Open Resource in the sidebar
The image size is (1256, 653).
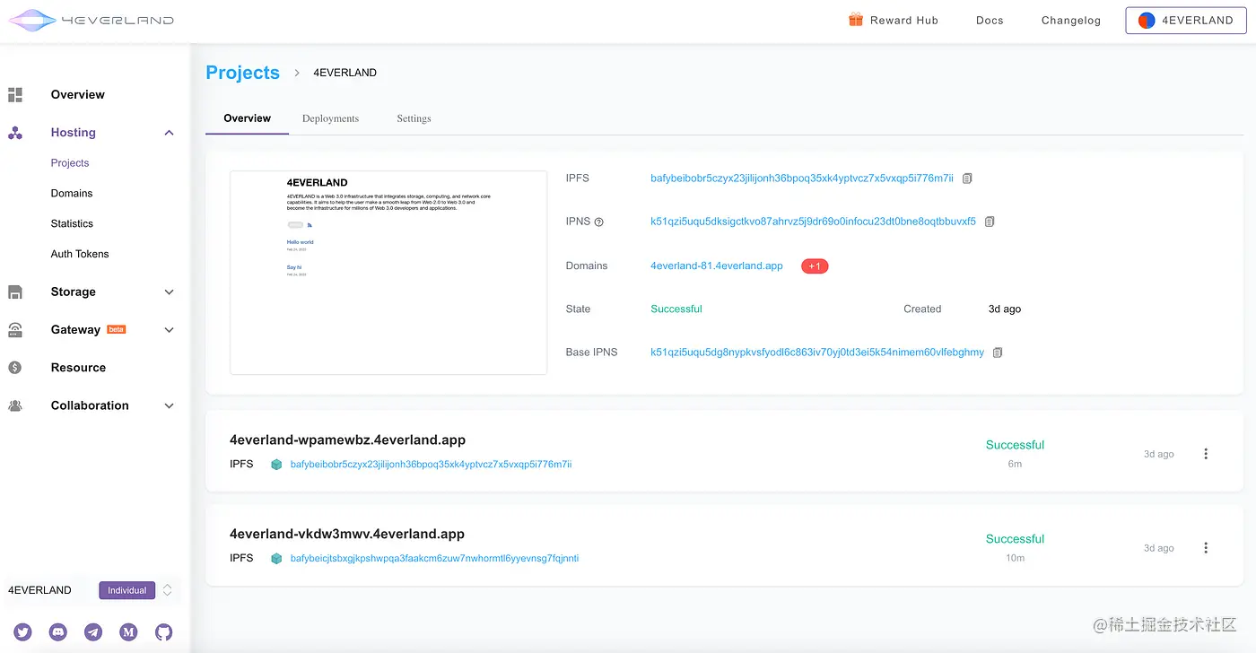coord(78,368)
